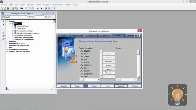Switch to the Estilo wizard tab
The width and height of the screenshot is (196, 110).
tap(64, 36)
